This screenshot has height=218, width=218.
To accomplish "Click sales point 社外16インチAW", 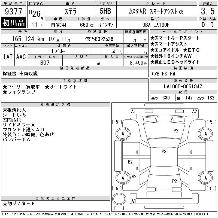I will pyautogui.click(x=171, y=56).
